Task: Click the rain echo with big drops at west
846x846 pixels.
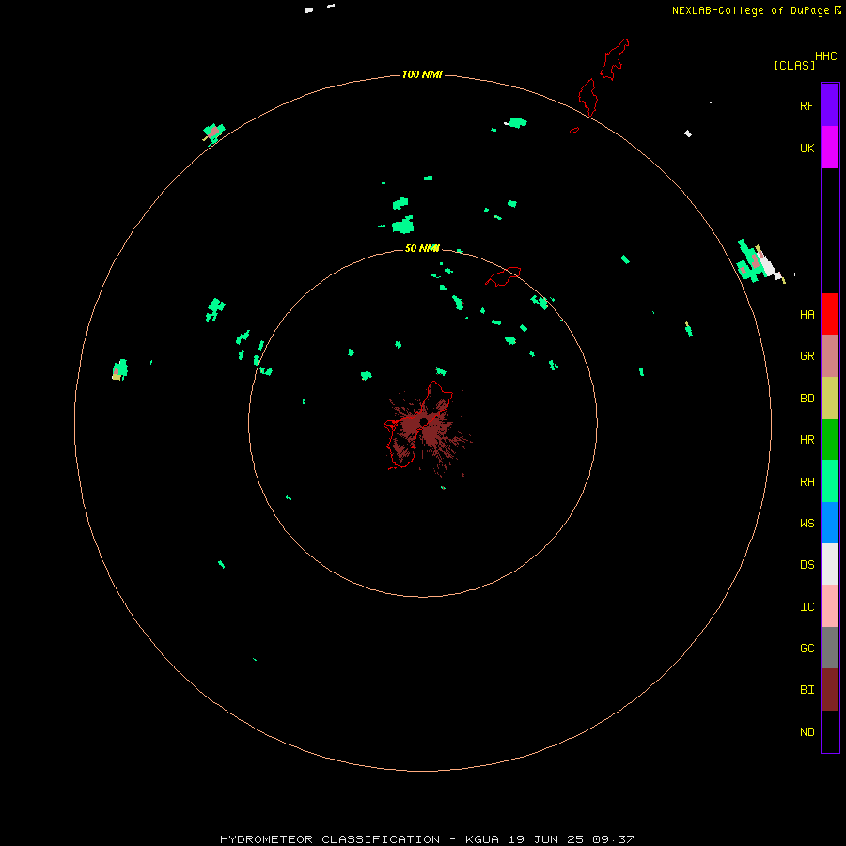Action: click(x=119, y=369)
